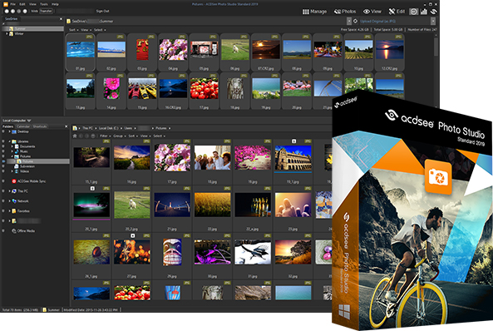493x331 pixels.
Task: Click the Home icon in lower toolbar
Action: tap(75, 136)
